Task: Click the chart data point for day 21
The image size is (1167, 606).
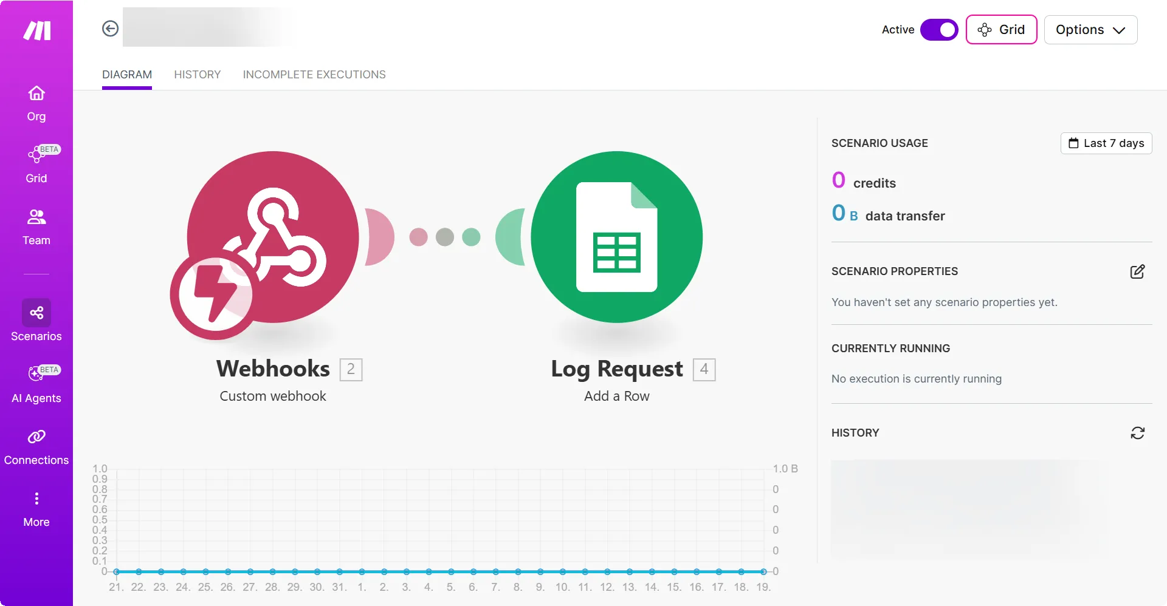Action: [116, 571]
